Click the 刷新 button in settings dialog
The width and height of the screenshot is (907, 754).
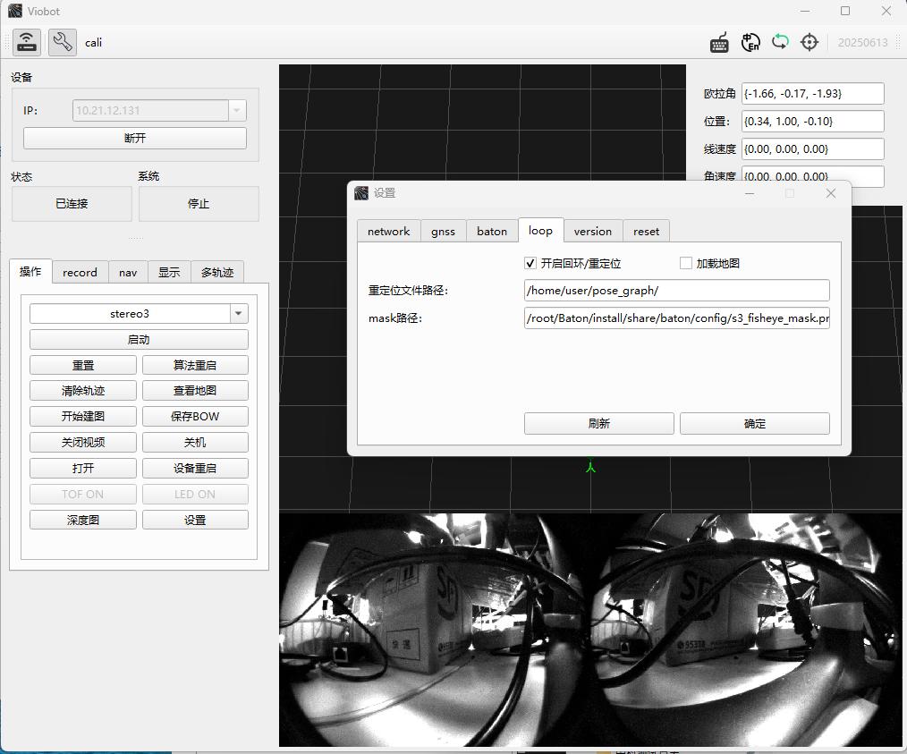click(x=598, y=423)
